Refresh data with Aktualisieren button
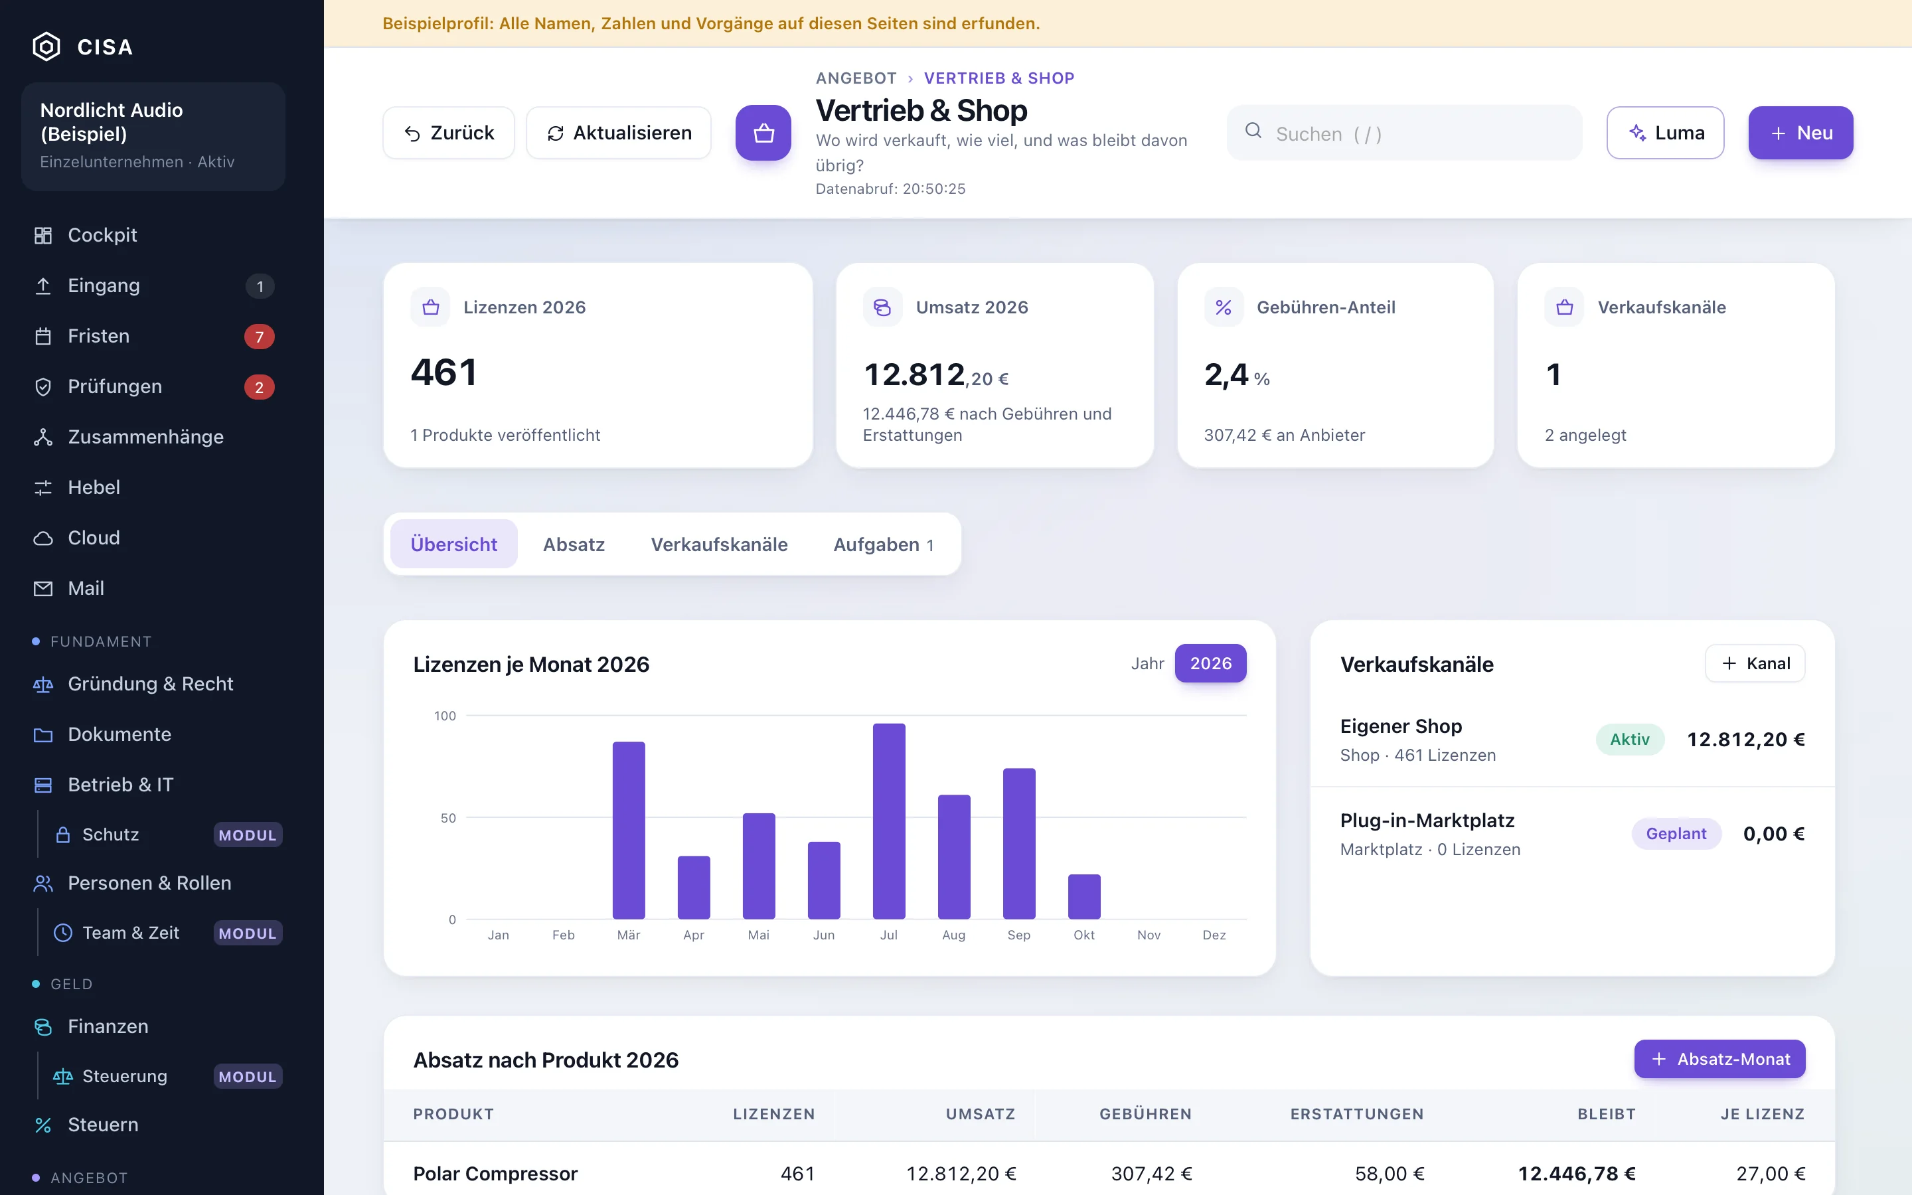Viewport: 1912px width, 1195px height. coord(619,133)
